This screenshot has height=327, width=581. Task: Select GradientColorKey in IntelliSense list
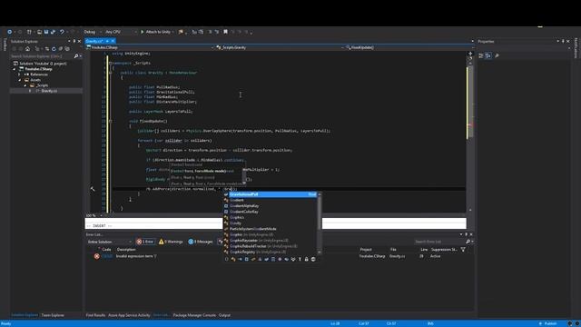271,212
